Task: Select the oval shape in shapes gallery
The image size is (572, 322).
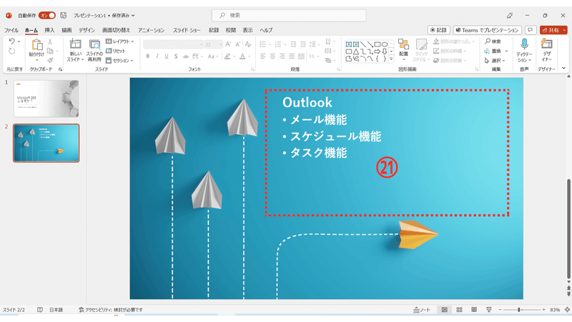Action: pos(385,44)
